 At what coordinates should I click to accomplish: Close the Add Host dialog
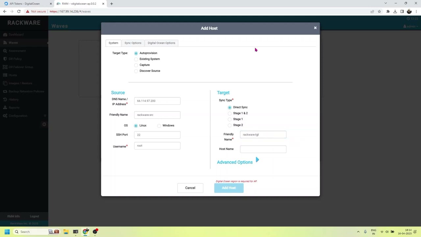315,28
